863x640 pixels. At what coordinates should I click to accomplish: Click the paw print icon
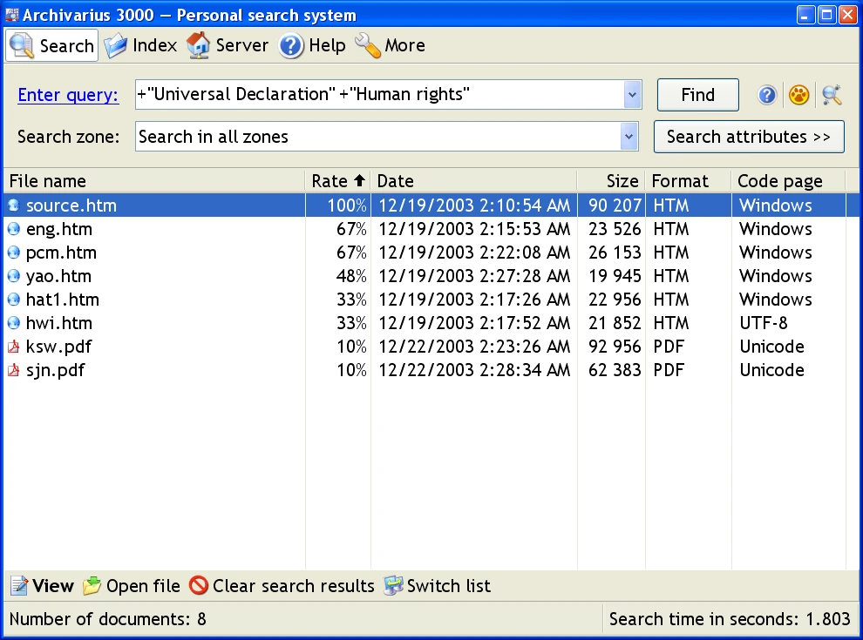(x=798, y=95)
